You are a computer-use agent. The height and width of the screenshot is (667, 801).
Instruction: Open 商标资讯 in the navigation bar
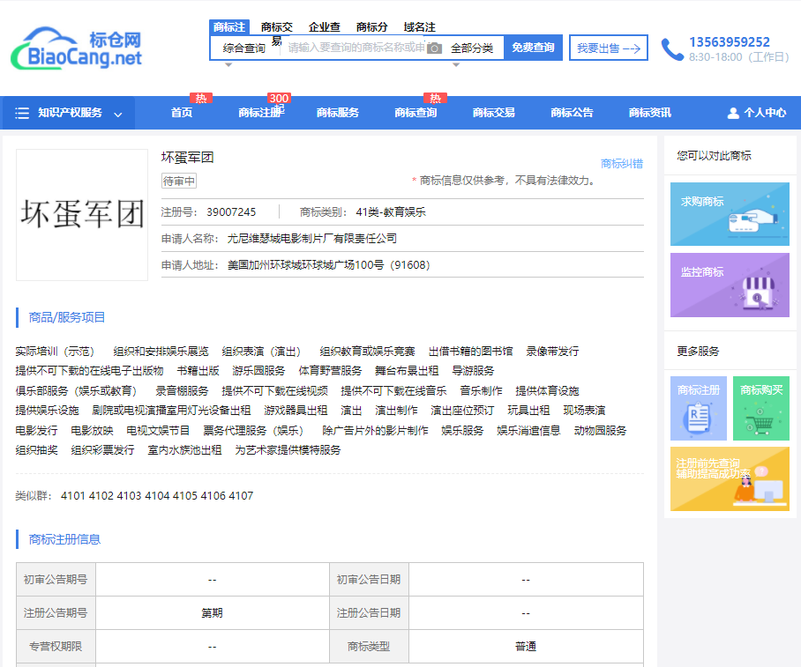[650, 113]
